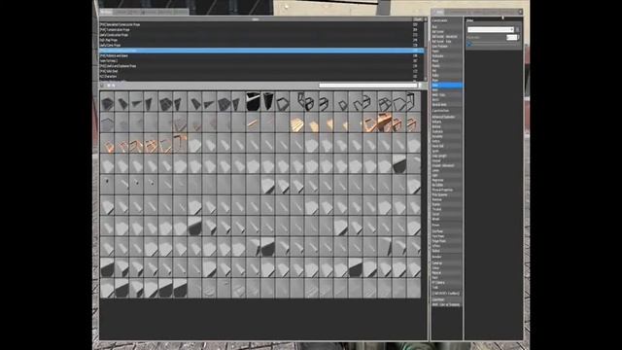
Task: Select the Face Poser tool
Action: pos(447,236)
